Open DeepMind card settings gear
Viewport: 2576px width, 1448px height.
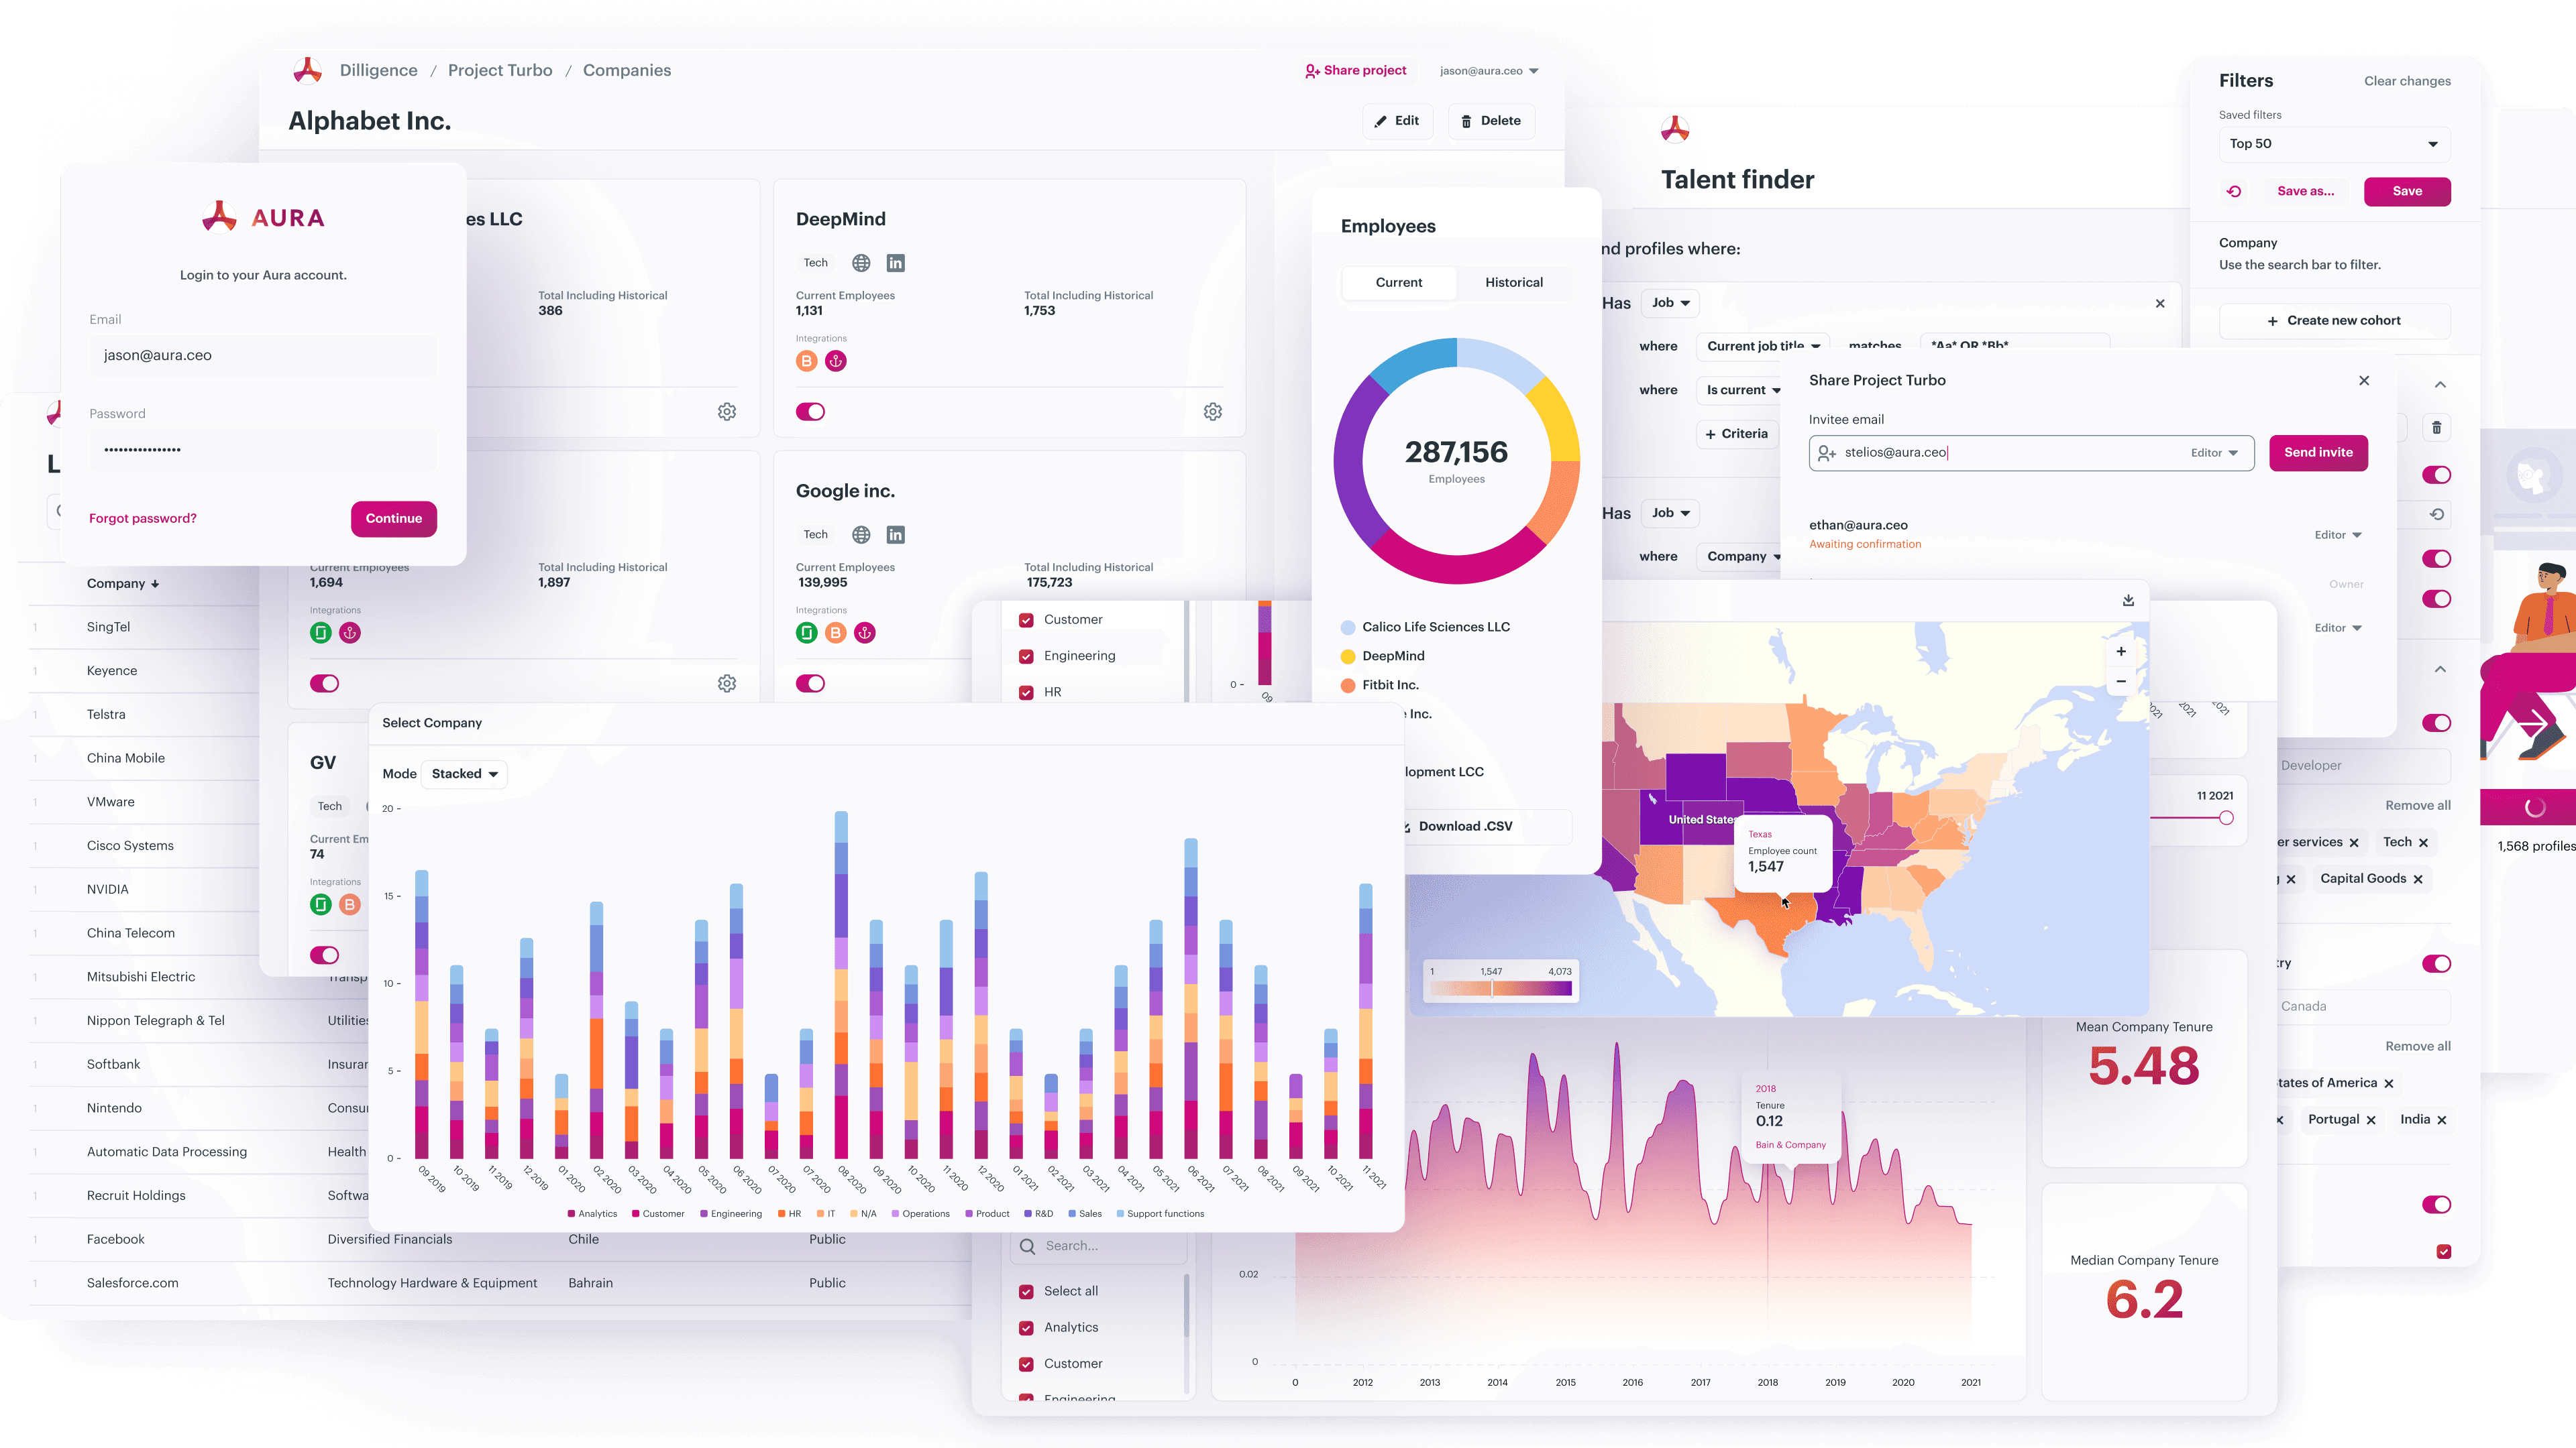coord(1213,412)
